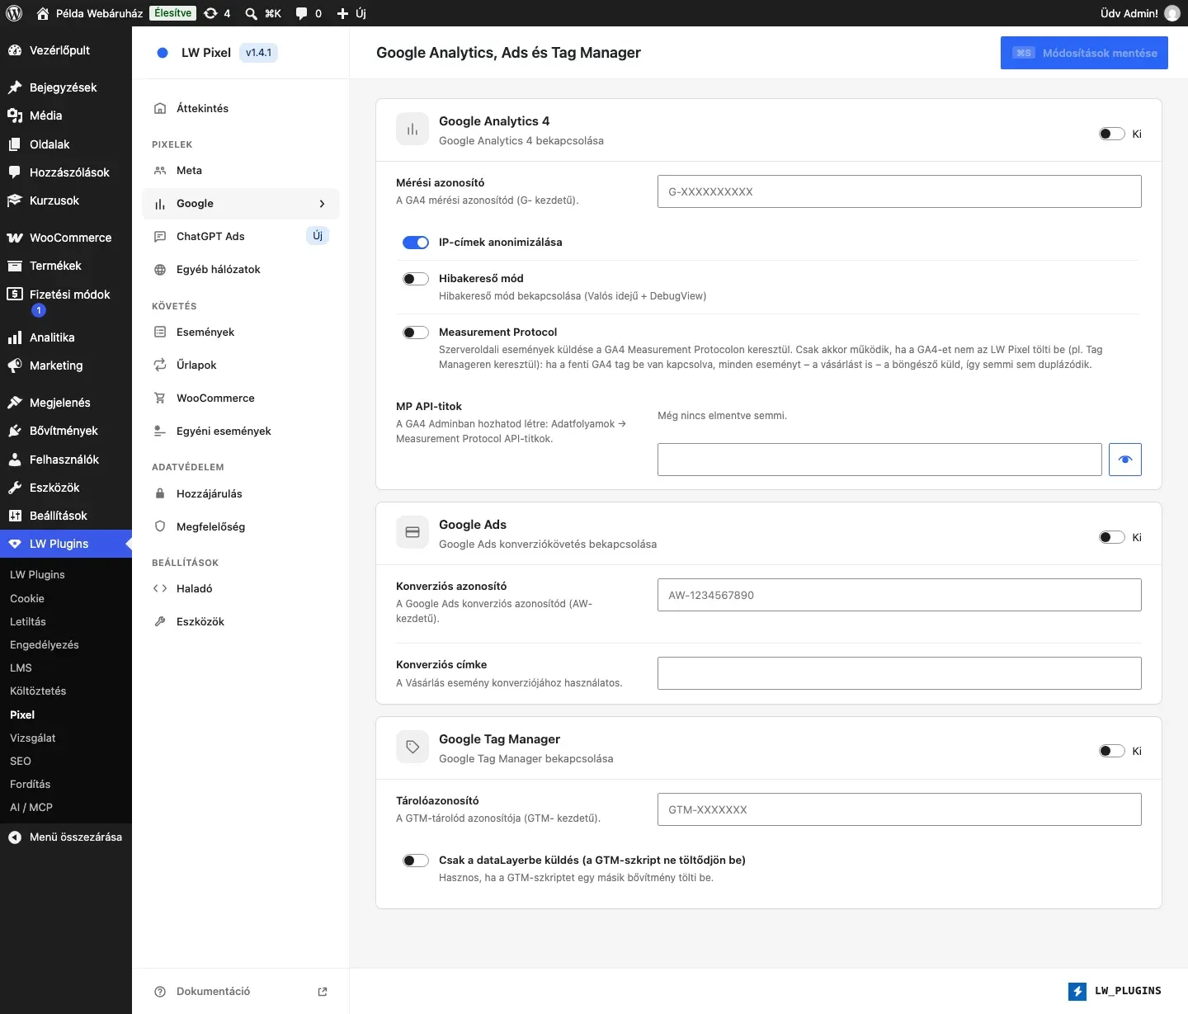Toggle Measurement Protocol switch
The width and height of the screenshot is (1188, 1014).
coord(416,332)
